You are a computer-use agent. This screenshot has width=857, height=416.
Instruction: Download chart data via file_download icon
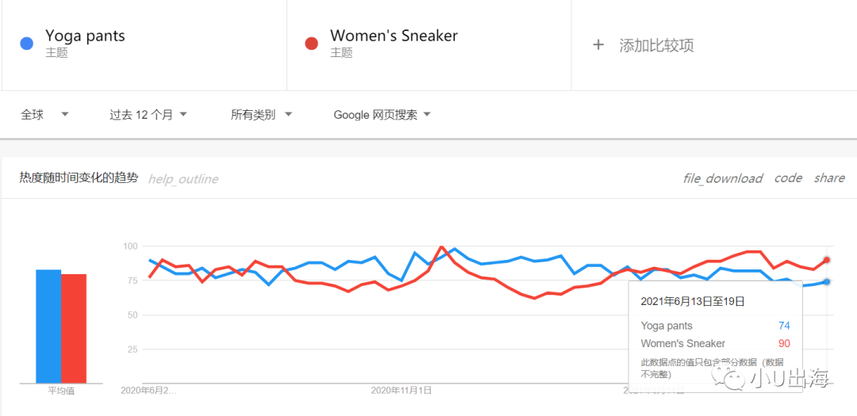pos(722,178)
